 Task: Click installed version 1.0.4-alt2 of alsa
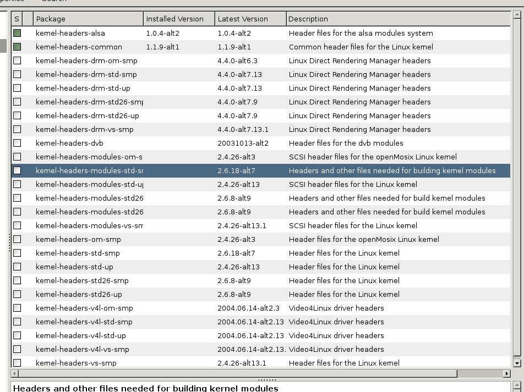click(163, 33)
